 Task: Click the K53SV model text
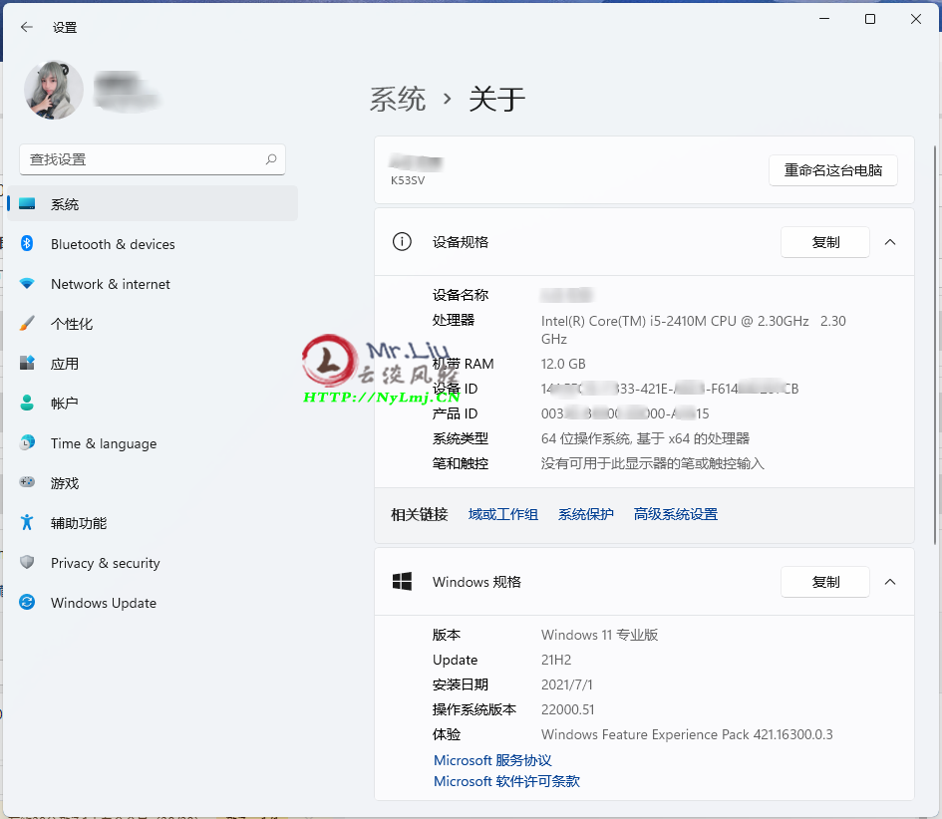[408, 180]
